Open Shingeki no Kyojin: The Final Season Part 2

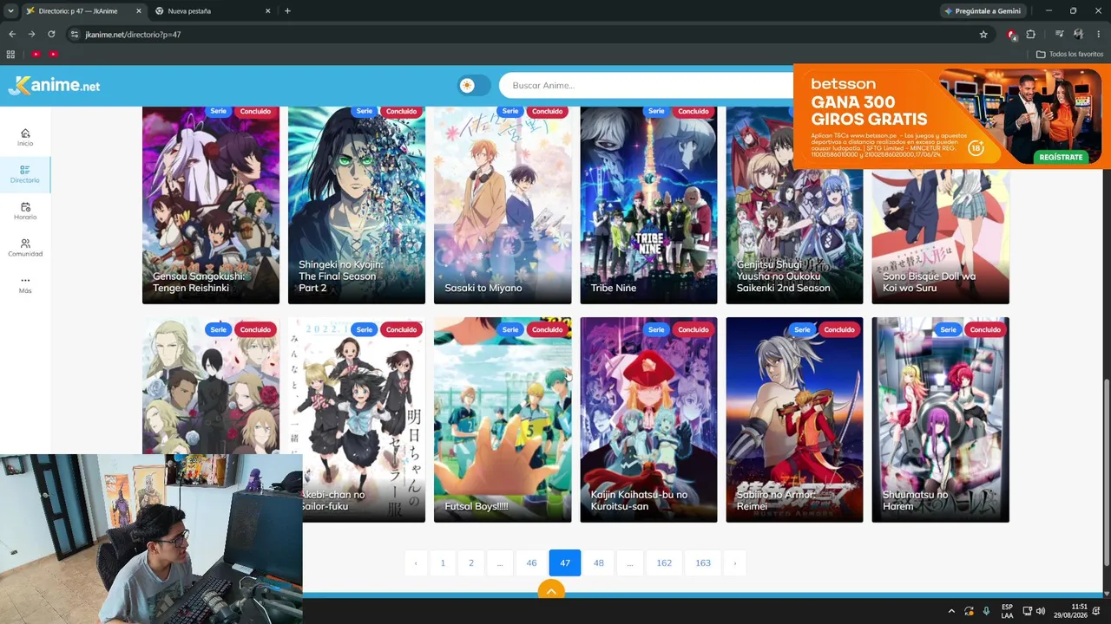click(x=357, y=205)
